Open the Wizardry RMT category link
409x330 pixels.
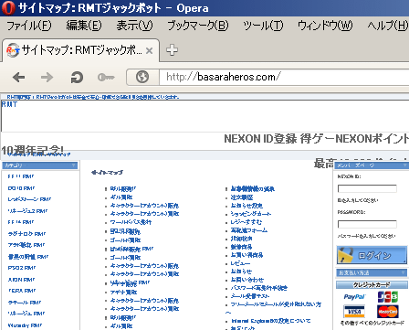click(x=25, y=325)
